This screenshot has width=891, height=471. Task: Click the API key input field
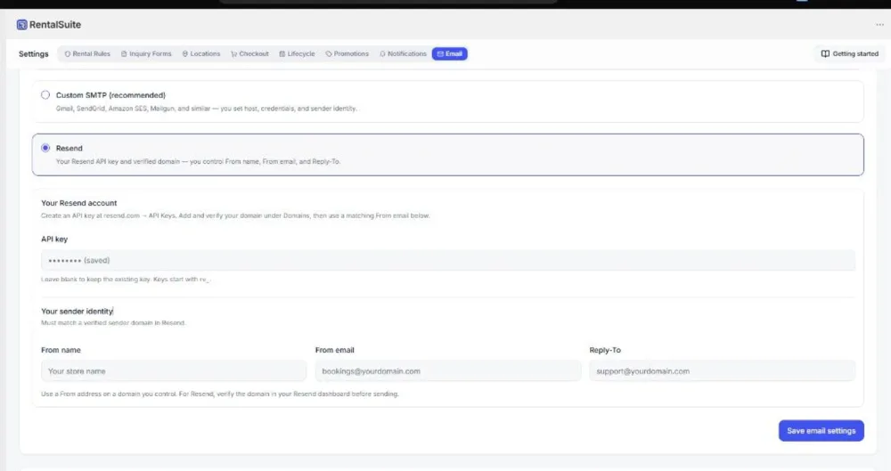coord(448,260)
